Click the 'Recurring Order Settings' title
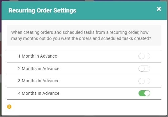The height and width of the screenshot is (117, 168). 42,11
